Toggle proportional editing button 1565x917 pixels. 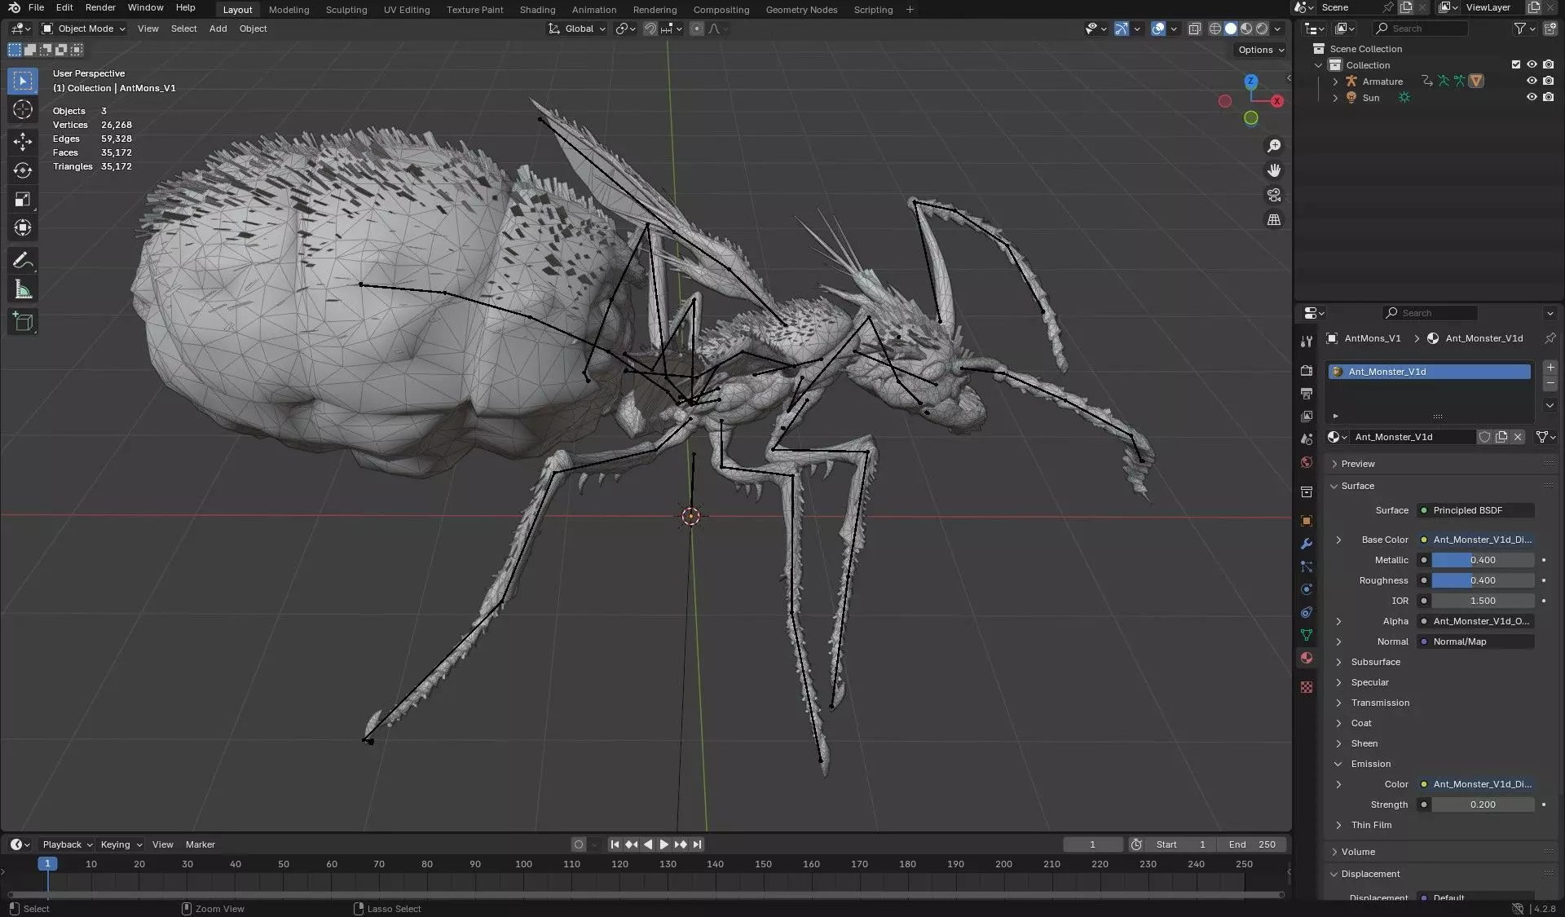click(x=696, y=29)
